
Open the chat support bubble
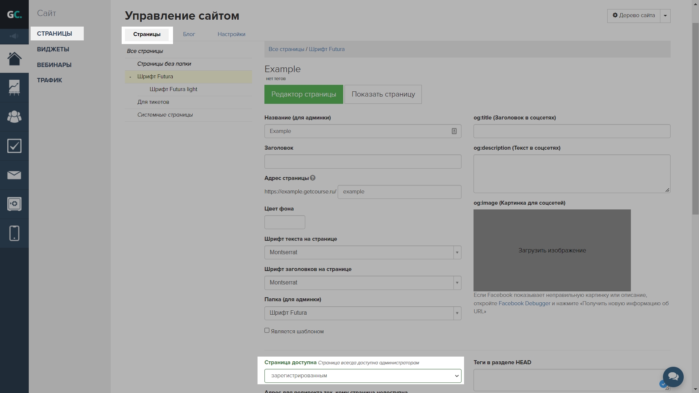click(673, 377)
